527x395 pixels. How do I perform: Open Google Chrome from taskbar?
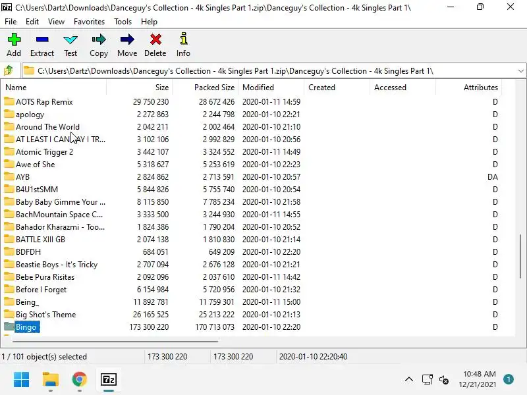(79, 380)
